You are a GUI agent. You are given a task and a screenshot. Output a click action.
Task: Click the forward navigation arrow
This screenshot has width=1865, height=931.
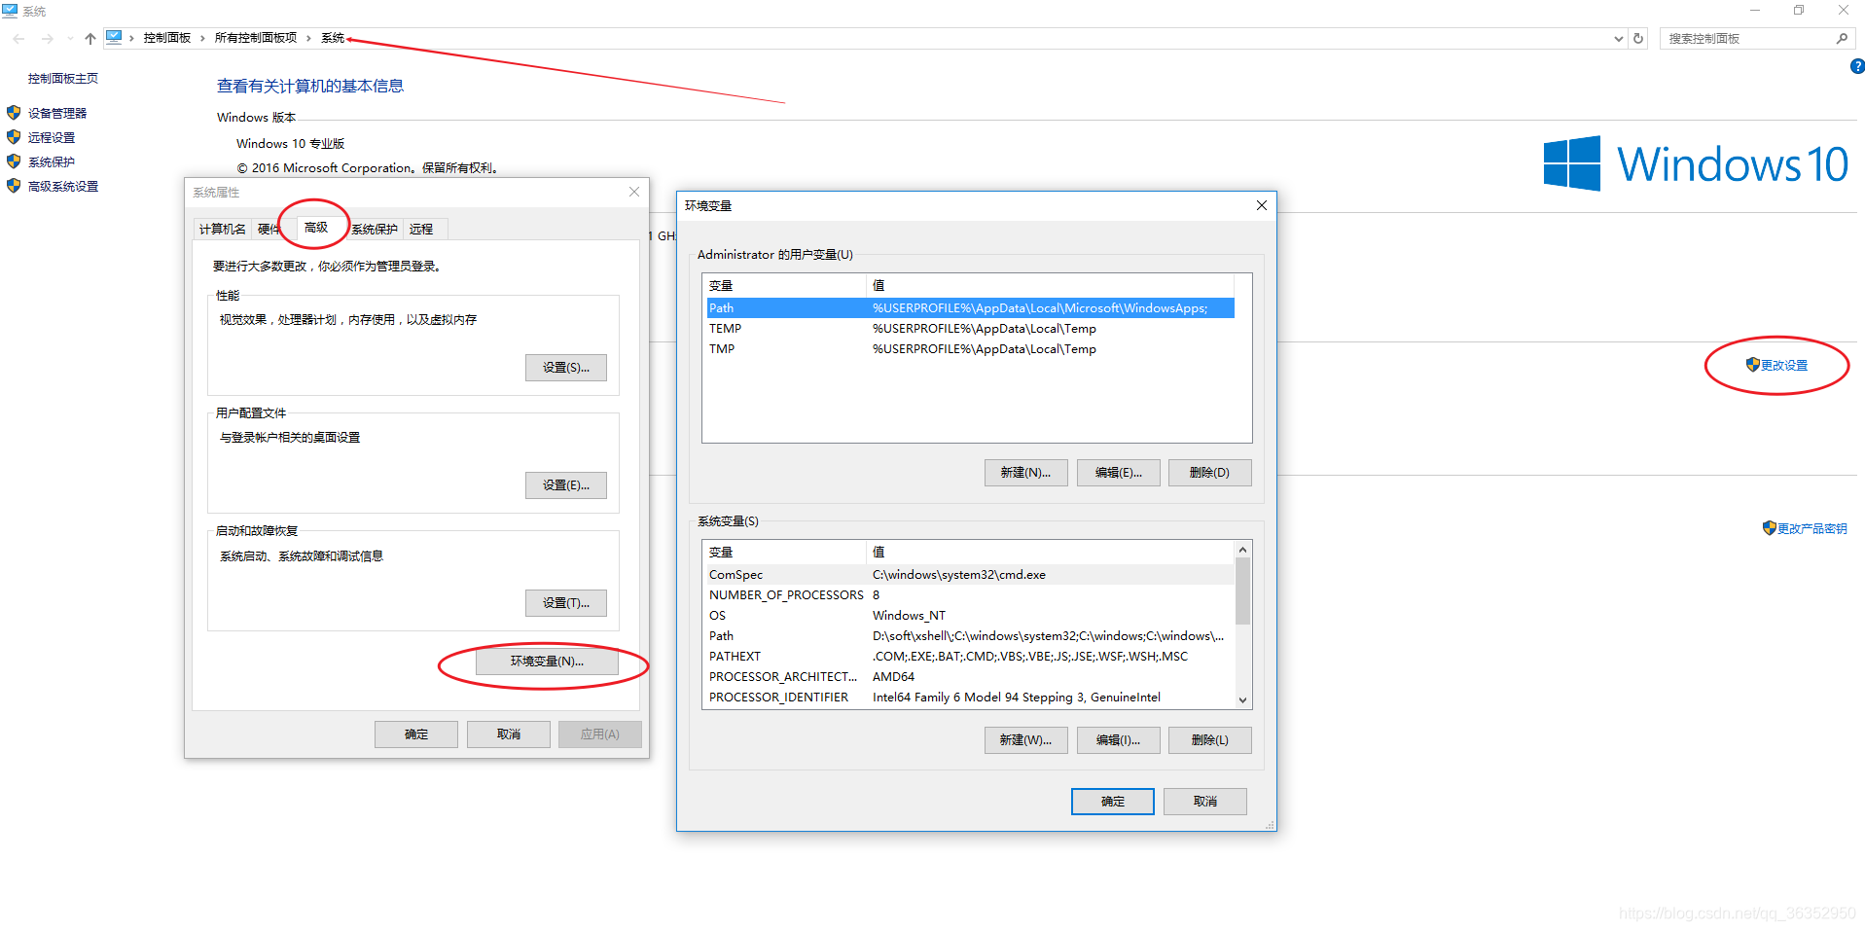coord(47,39)
